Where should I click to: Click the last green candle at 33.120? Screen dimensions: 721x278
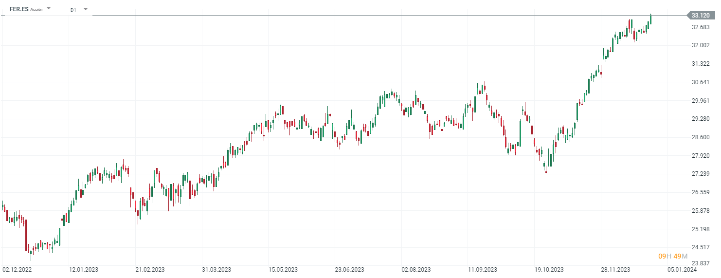[x=650, y=19]
